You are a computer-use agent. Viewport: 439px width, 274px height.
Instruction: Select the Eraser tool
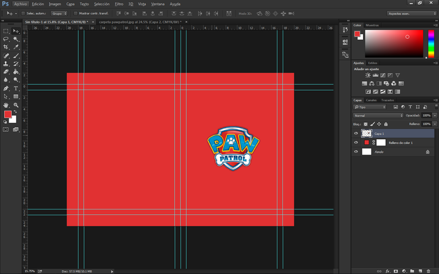(x=6, y=72)
